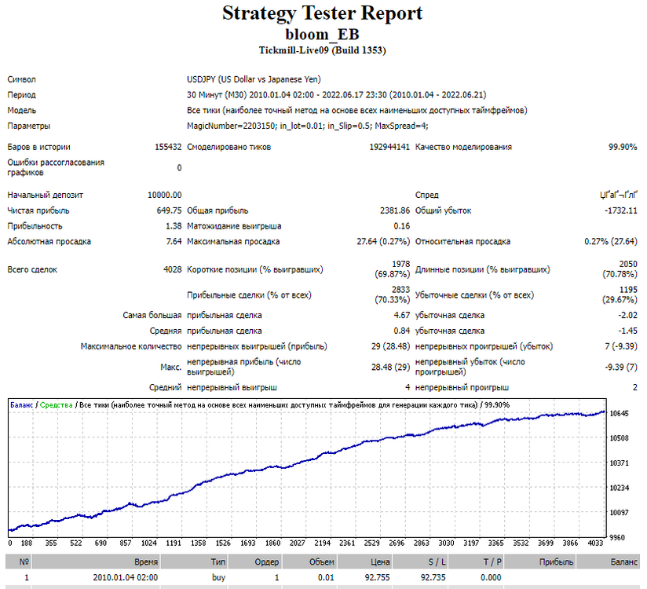Click the green Средства legend label
The height and width of the screenshot is (589, 647).
tap(56, 405)
